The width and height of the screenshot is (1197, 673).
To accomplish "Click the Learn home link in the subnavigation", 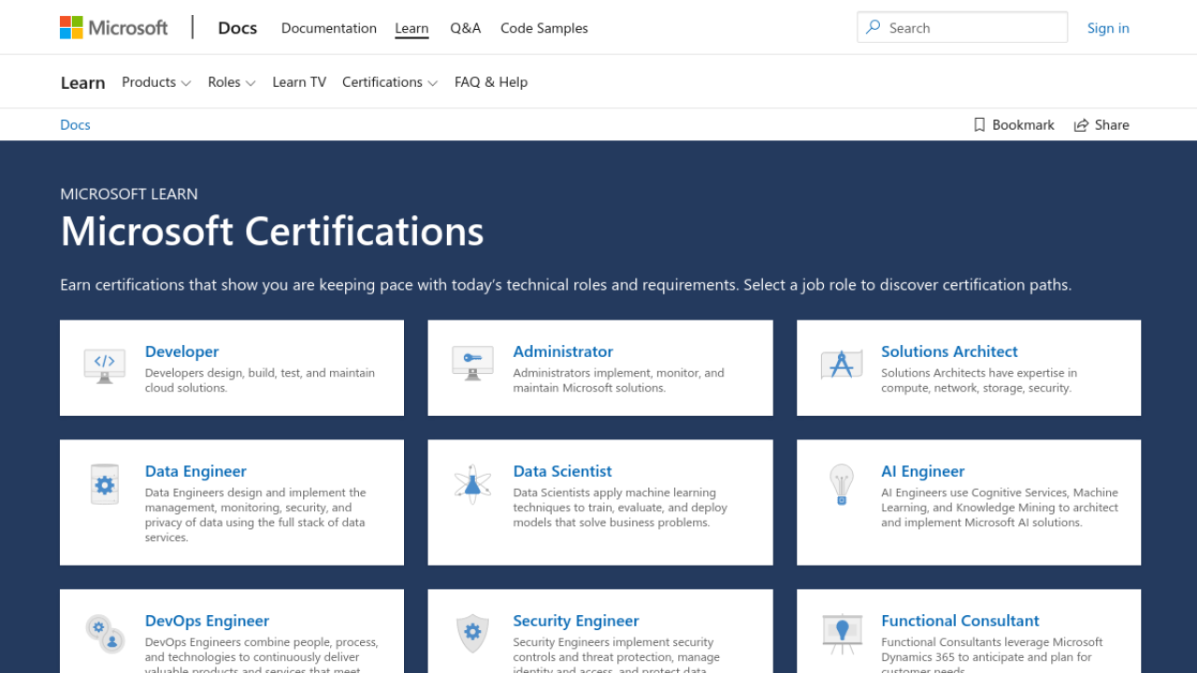I will (83, 82).
